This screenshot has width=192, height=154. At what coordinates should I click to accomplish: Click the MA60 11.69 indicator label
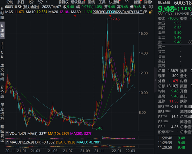tap(82, 12)
